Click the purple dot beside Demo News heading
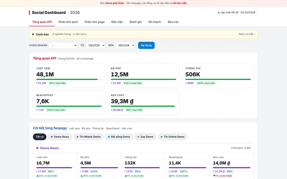 coord(37,148)
